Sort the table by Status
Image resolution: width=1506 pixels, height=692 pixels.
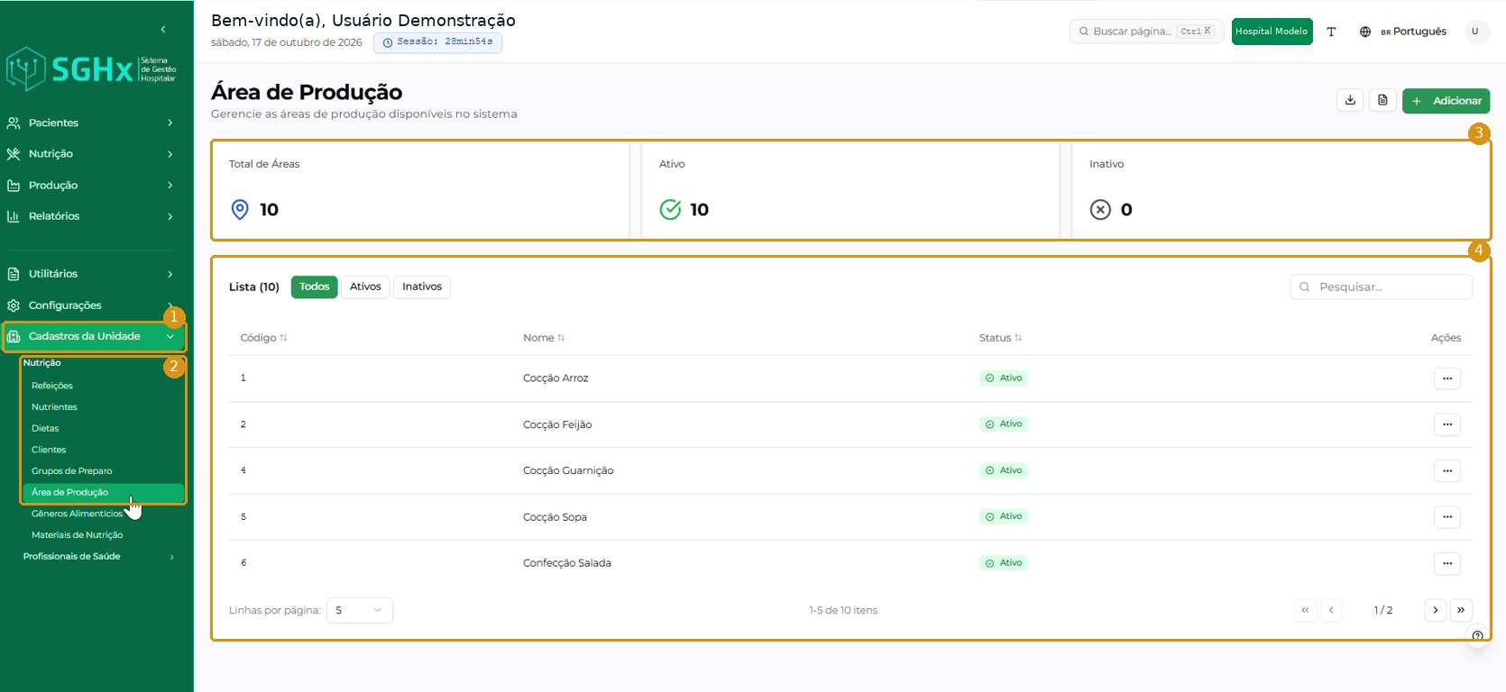[1000, 338]
